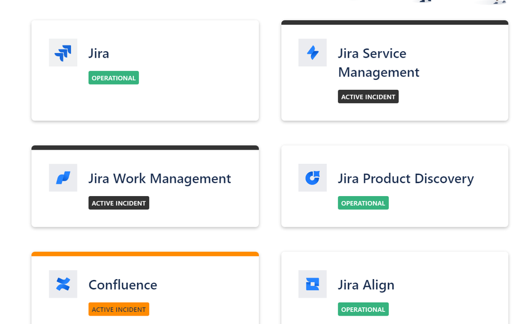Screen dimensions: 529x324
Task: Click the Jira product logo icon
Action: (x=63, y=52)
